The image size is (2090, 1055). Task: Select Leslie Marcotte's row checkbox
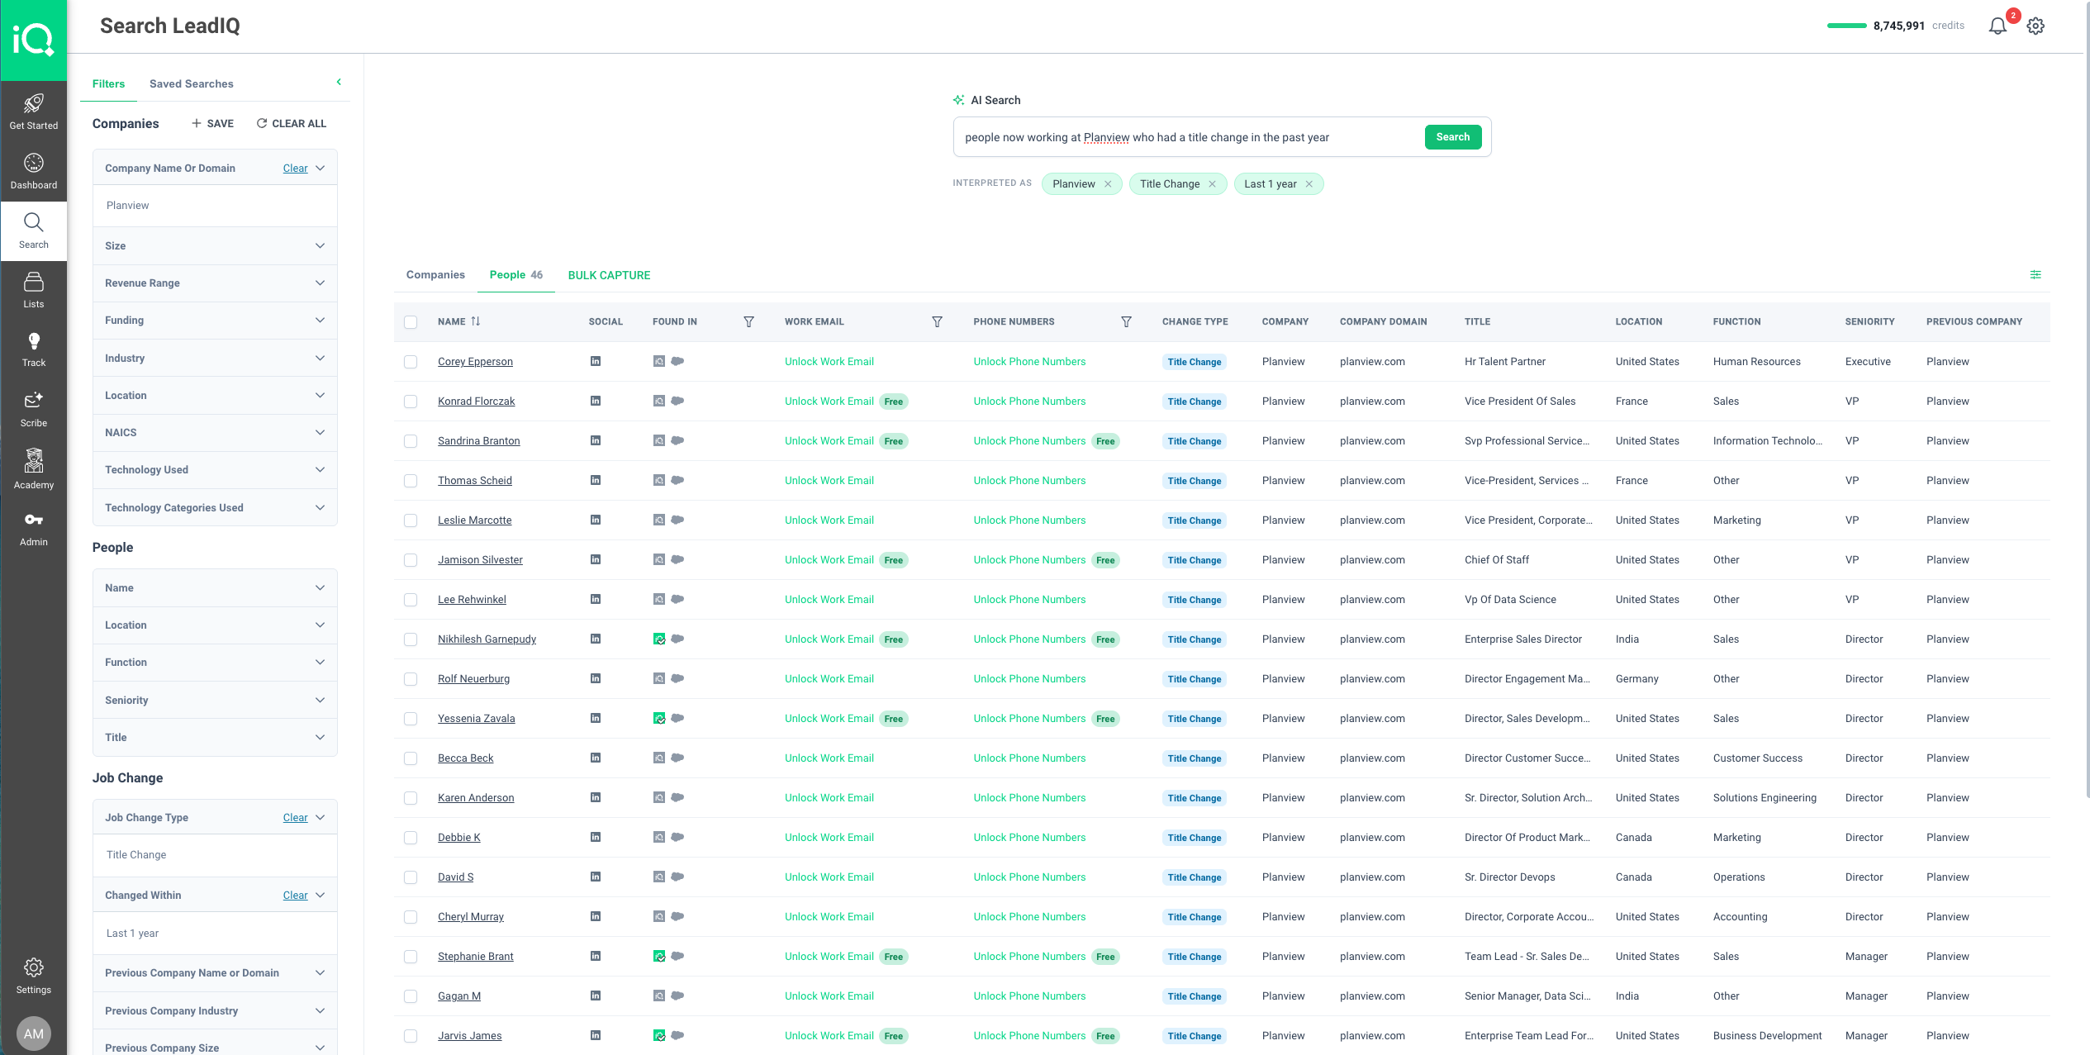click(x=411, y=520)
